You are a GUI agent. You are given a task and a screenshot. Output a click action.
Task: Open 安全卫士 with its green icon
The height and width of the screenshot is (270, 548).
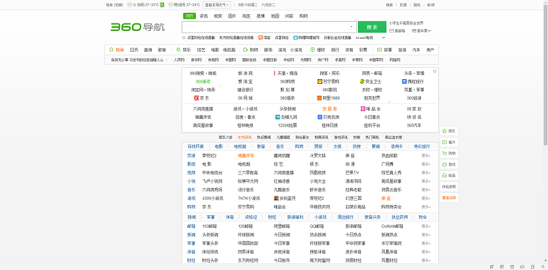pyautogui.click(x=372, y=81)
